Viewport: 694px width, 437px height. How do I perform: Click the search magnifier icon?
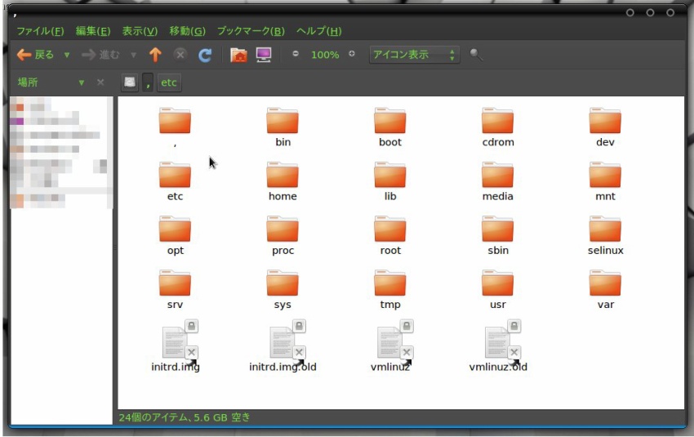476,55
